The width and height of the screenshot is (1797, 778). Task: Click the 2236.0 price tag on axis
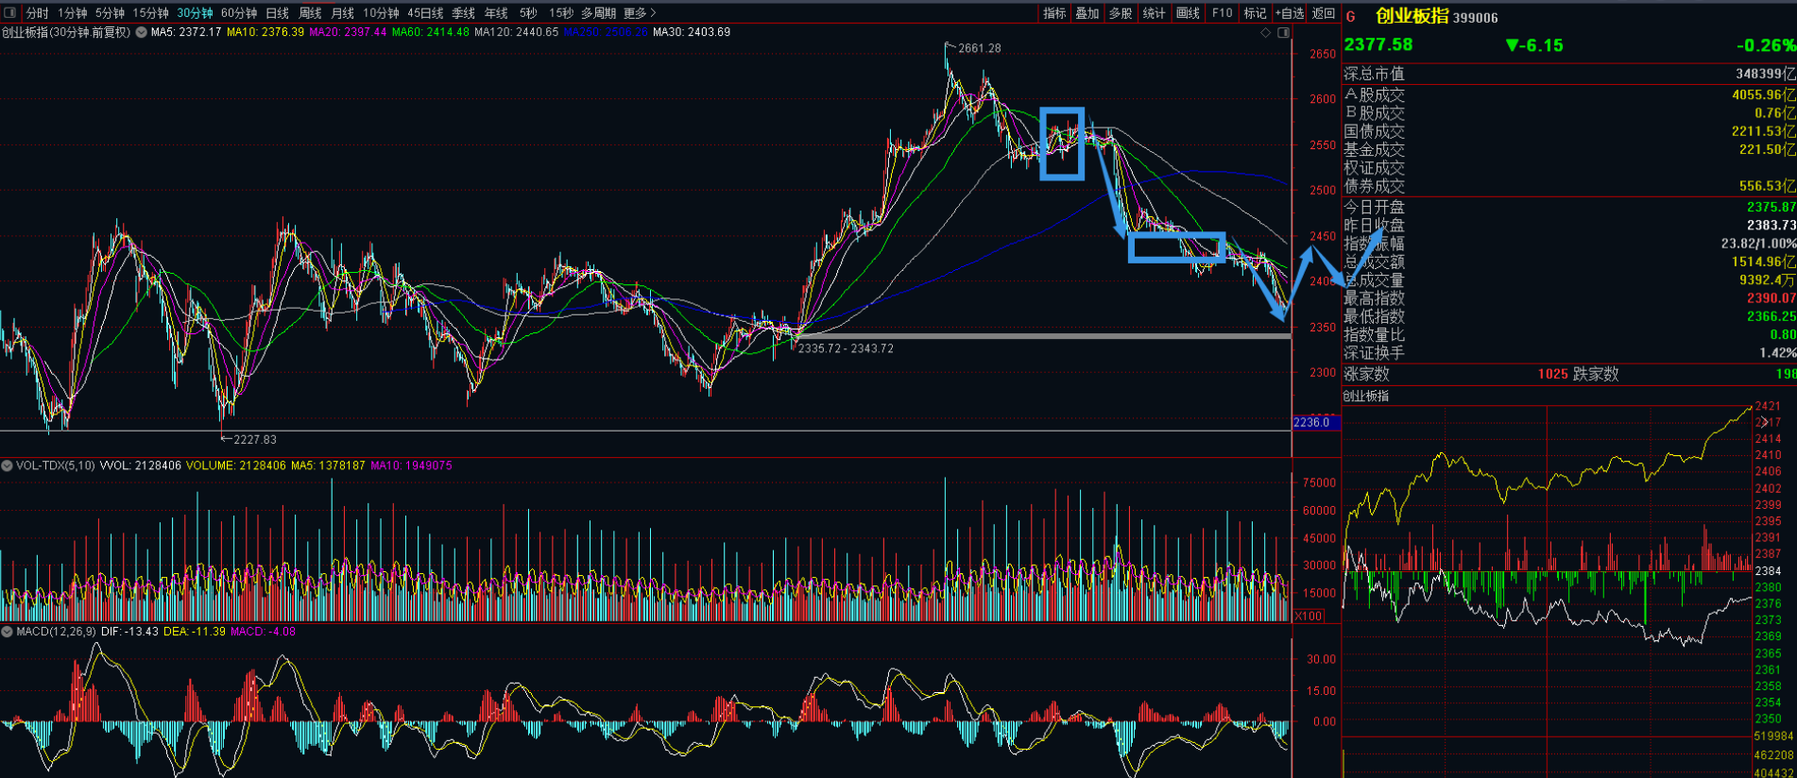1311,422
